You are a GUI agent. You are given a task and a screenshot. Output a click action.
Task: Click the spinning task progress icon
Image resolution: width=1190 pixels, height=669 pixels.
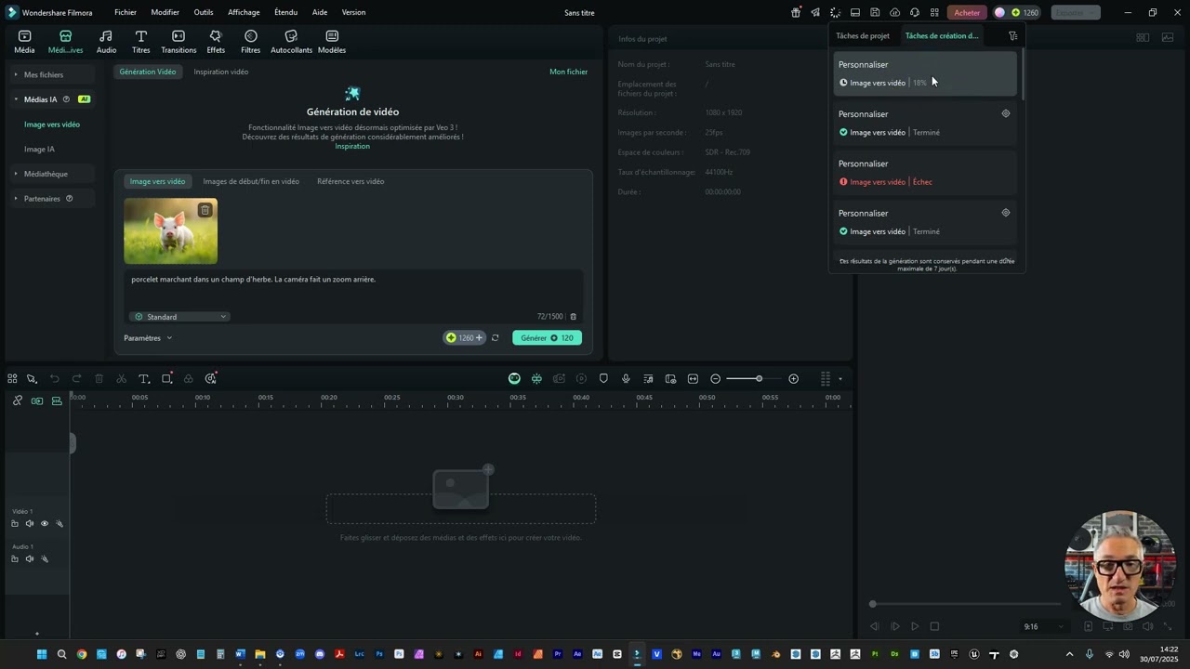pyautogui.click(x=835, y=12)
